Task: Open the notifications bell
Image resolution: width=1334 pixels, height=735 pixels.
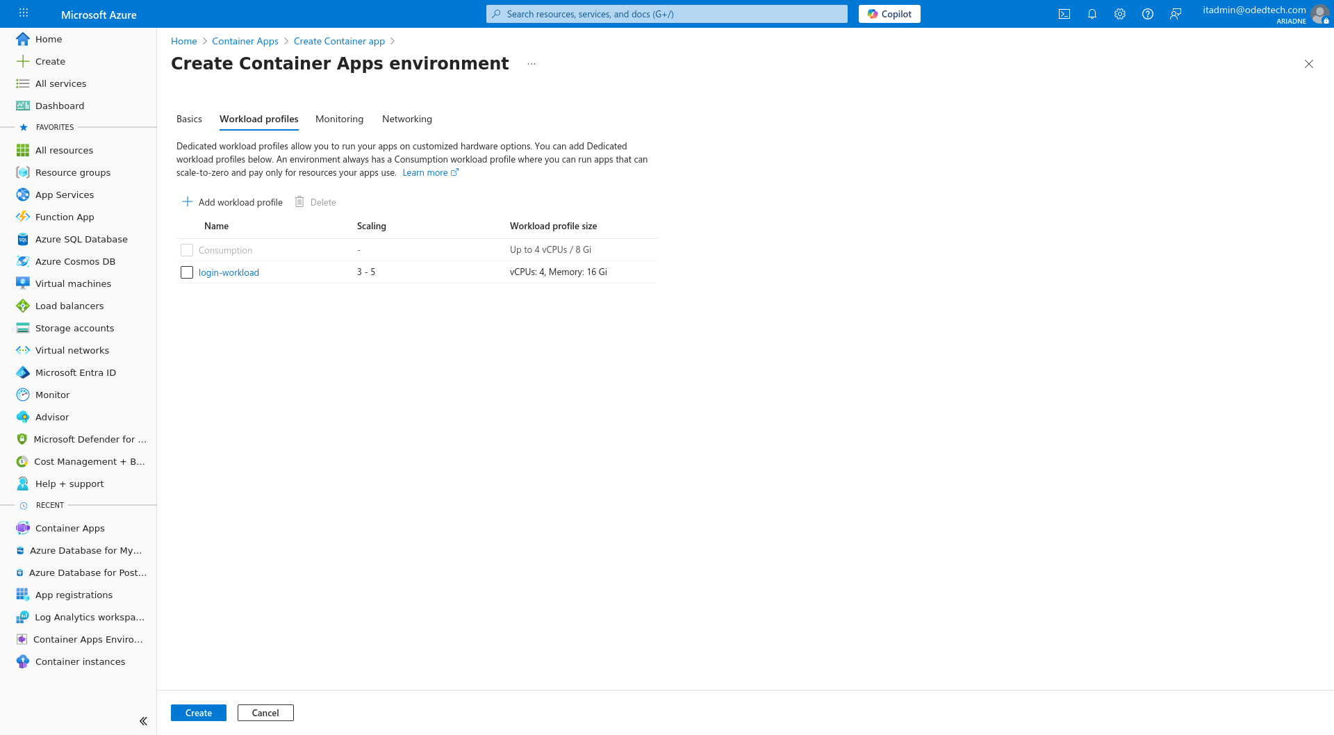Action: point(1092,14)
